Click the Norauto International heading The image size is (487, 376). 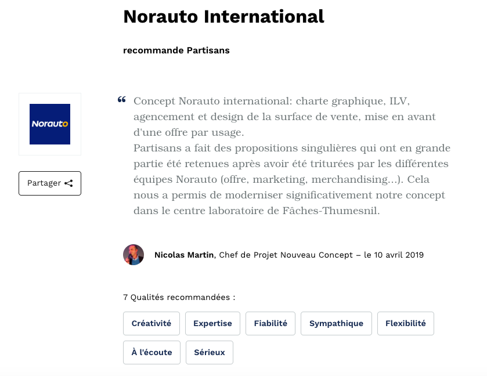(x=223, y=17)
